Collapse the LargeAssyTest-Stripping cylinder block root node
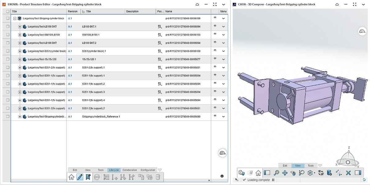The image size is (370, 185). pyautogui.click(x=15, y=18)
